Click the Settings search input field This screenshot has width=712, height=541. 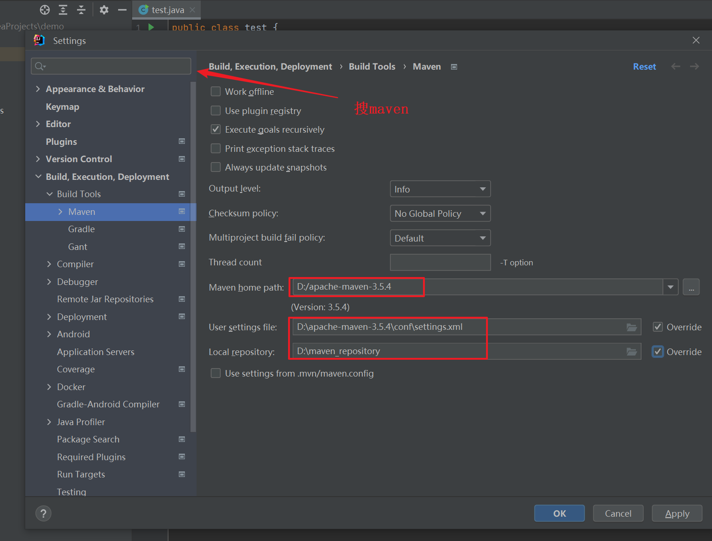click(x=111, y=66)
